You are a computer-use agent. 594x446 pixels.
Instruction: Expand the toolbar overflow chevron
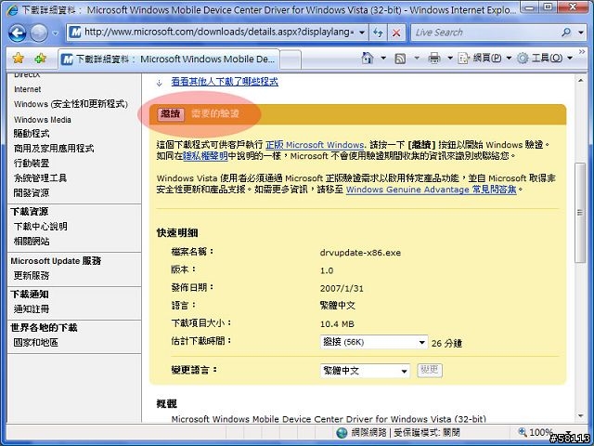point(582,52)
